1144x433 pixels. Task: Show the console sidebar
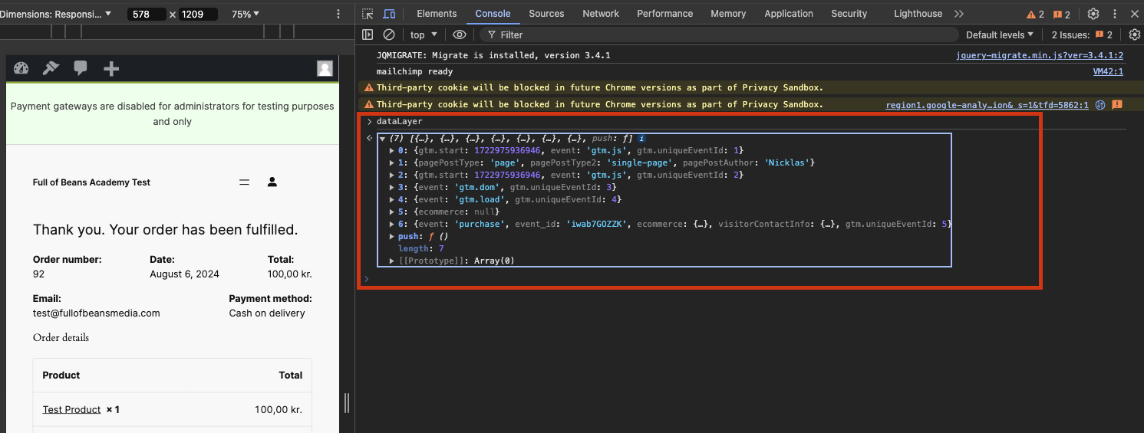tap(368, 34)
